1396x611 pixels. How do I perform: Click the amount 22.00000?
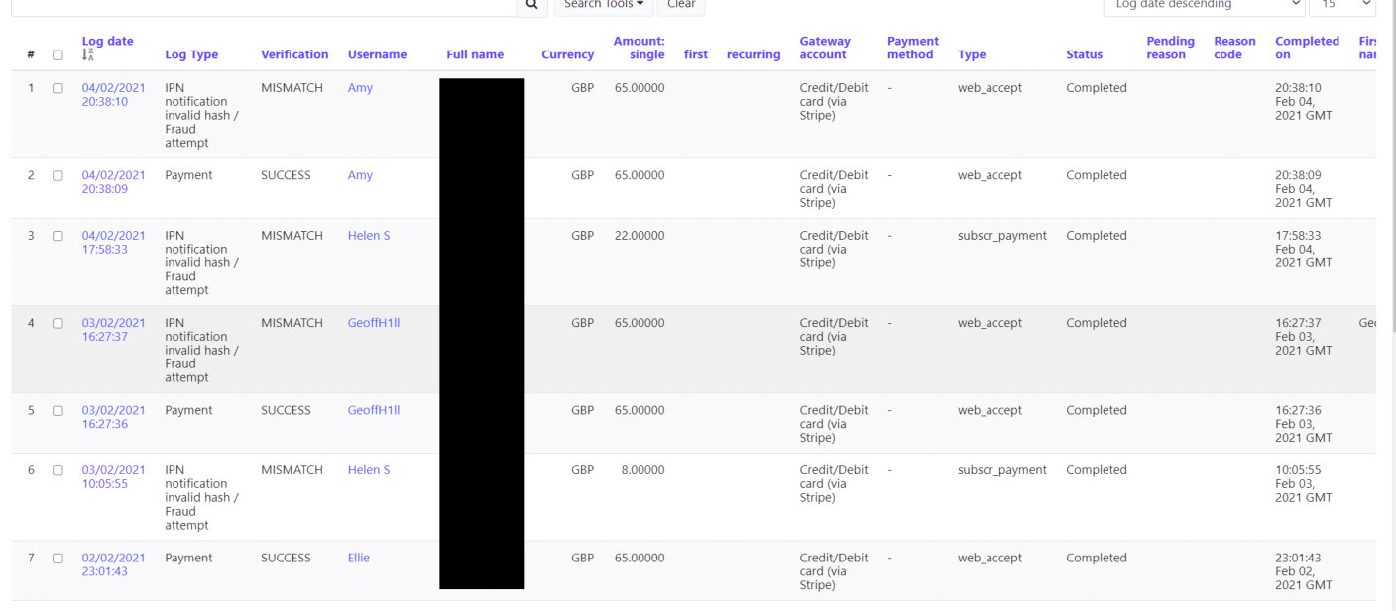(640, 236)
